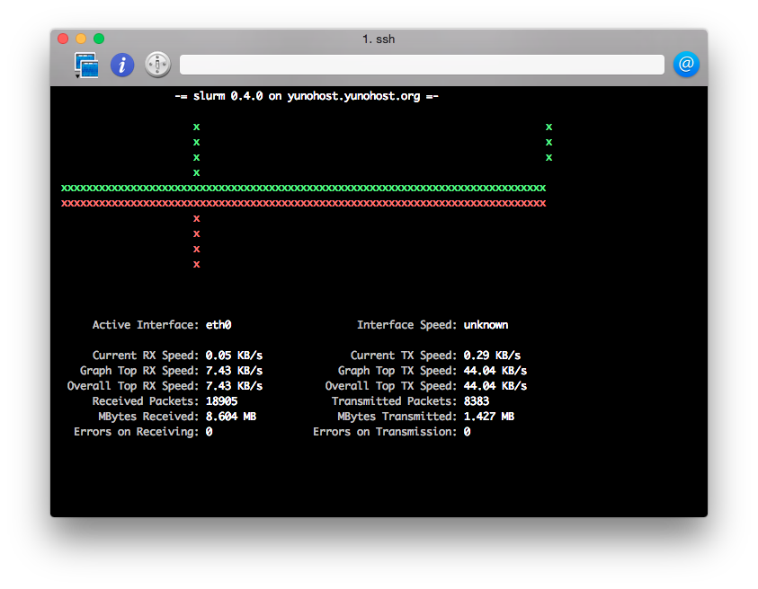Click the red x graph row
This screenshot has width=758, height=589.
click(304, 204)
